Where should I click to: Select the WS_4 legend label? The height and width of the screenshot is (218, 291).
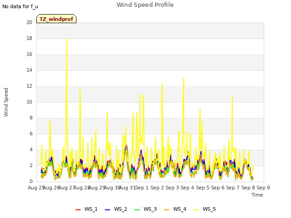tap(180, 209)
